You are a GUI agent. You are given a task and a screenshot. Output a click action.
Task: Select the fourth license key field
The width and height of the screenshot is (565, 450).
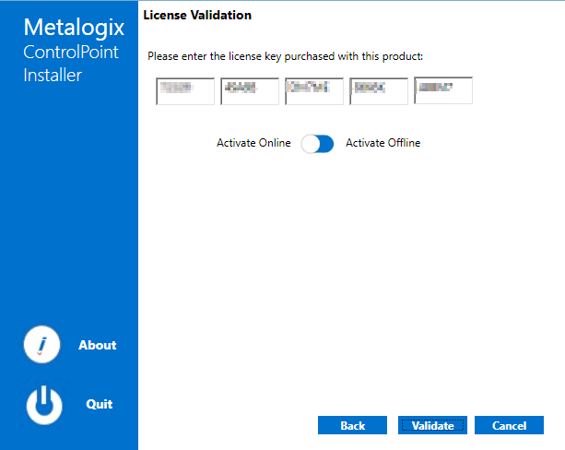pyautogui.click(x=379, y=91)
